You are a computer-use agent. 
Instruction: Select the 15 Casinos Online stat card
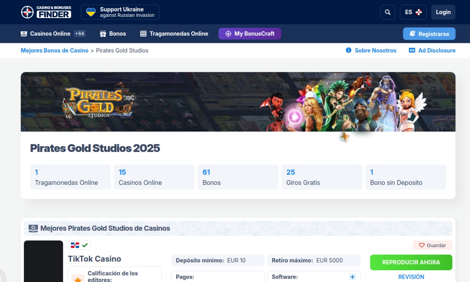point(154,177)
